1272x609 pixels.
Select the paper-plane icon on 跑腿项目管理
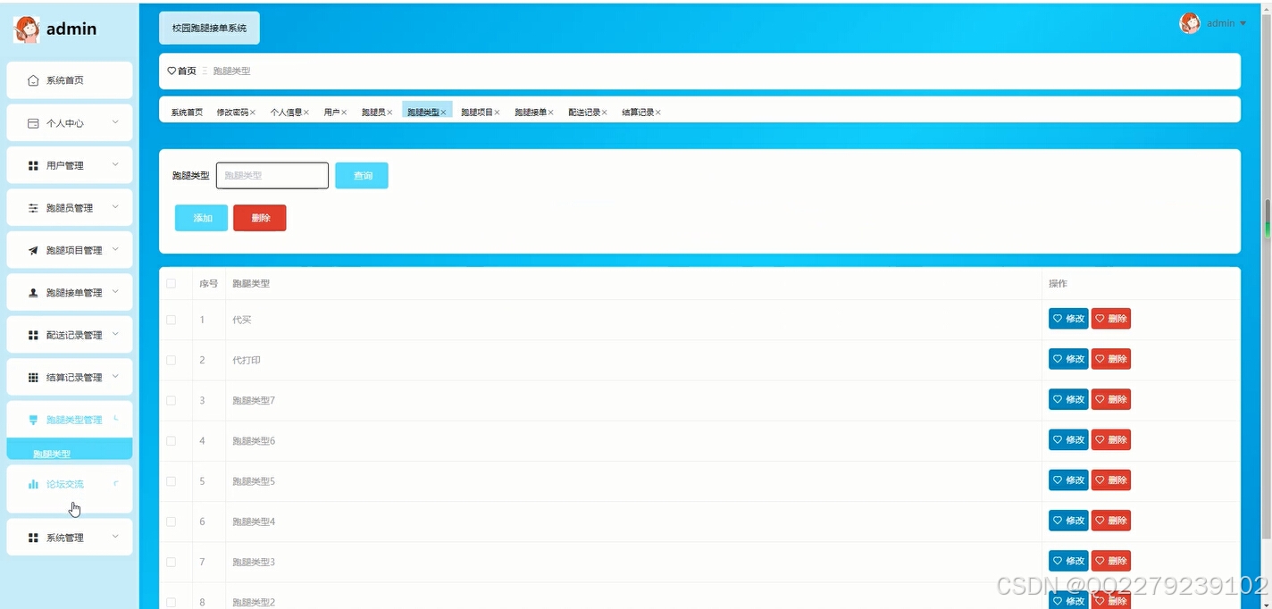[x=34, y=249]
